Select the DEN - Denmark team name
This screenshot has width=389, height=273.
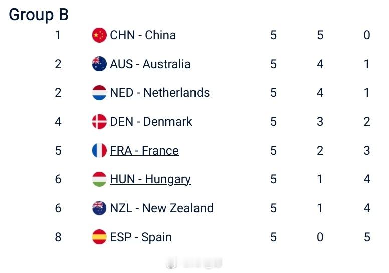tap(151, 122)
